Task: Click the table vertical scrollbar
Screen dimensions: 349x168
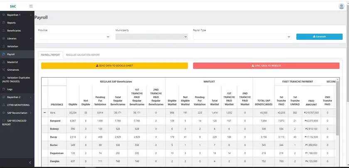Action: click(338, 108)
